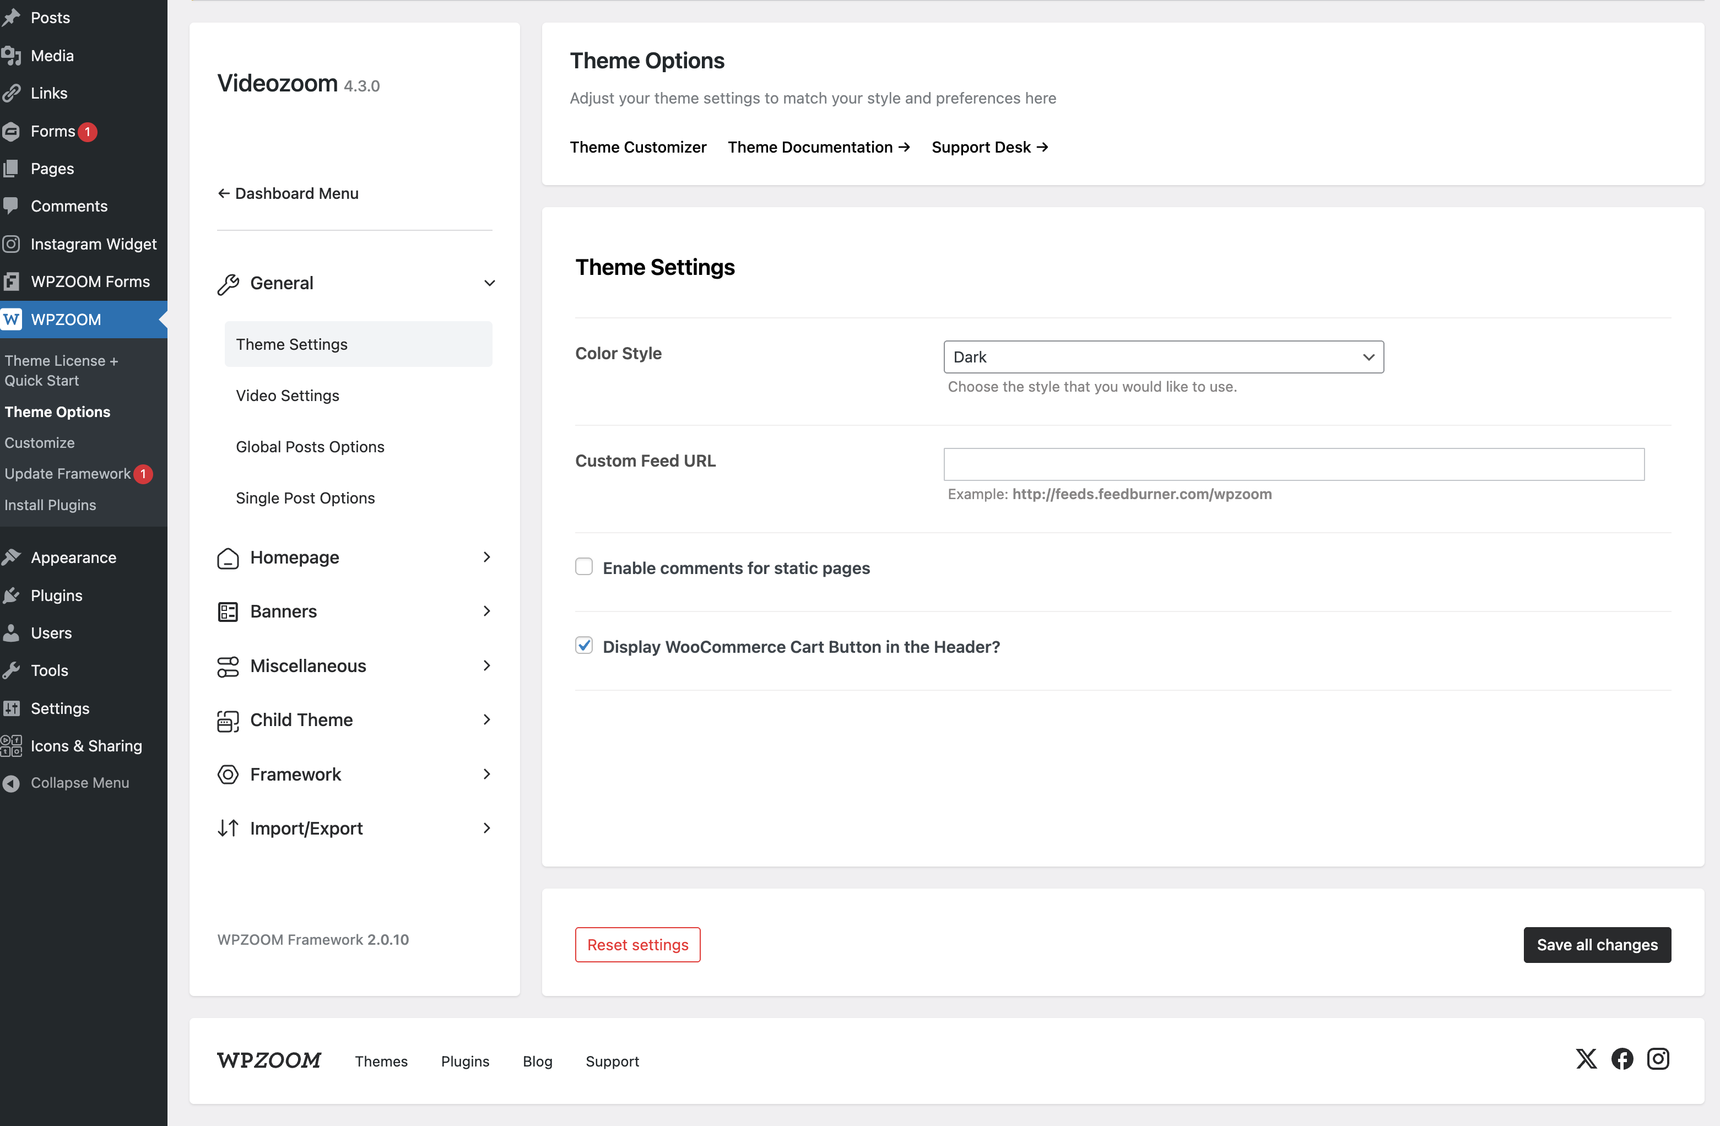Open Global Posts Options submenu item
Screen dimensions: 1720x1126
point(309,447)
